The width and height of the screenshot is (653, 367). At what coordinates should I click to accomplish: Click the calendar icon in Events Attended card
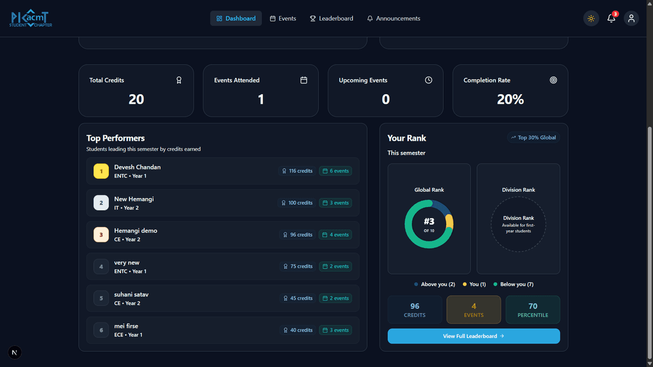point(304,80)
